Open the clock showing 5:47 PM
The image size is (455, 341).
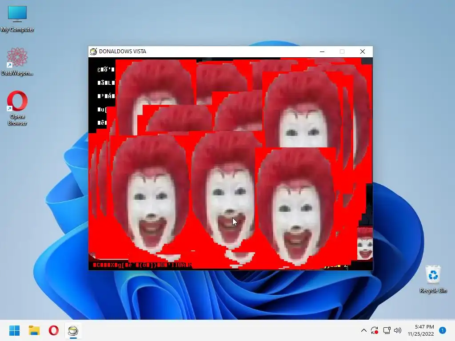[421, 330]
